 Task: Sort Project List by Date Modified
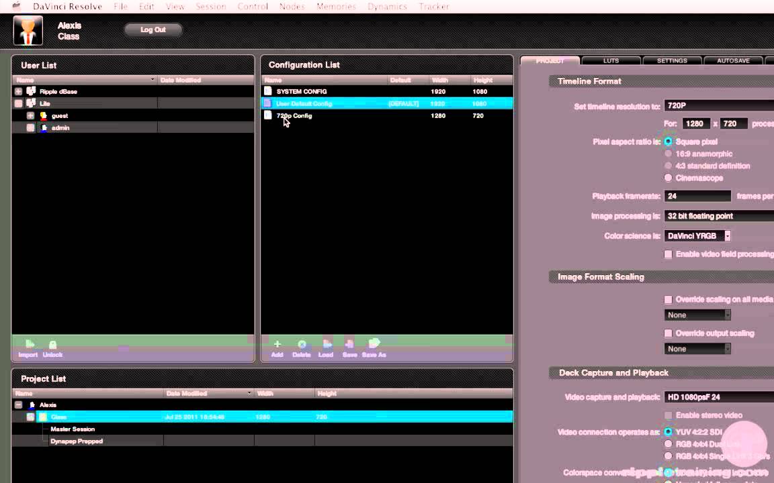(x=208, y=393)
